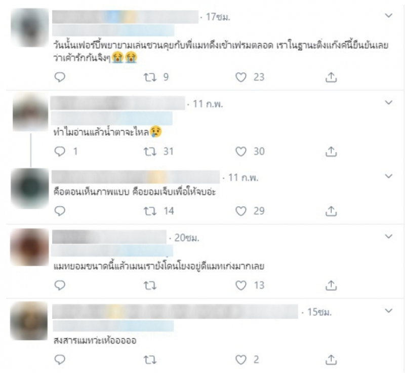The height and width of the screenshot is (373, 405).
Task: Reply to the tweet with 1 reply
Action: [60, 152]
